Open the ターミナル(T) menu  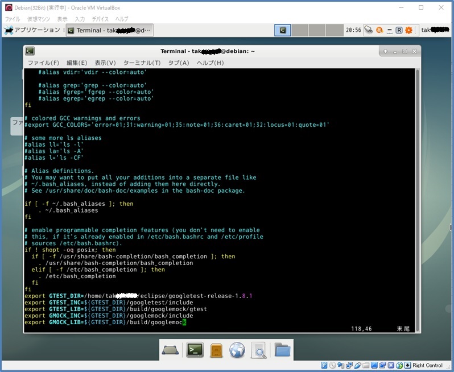click(142, 63)
